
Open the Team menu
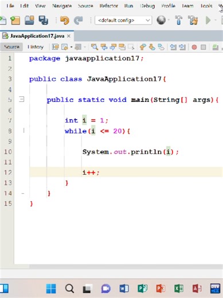tap(187, 6)
